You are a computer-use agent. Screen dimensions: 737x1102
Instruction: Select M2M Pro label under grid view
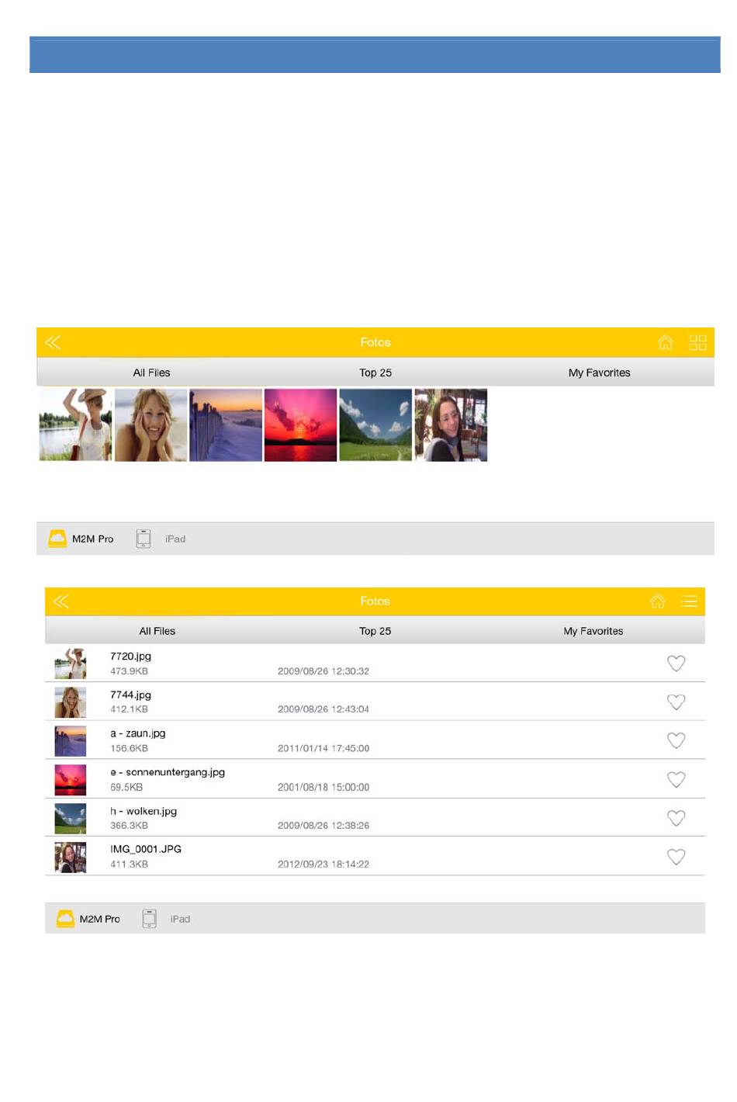point(92,539)
